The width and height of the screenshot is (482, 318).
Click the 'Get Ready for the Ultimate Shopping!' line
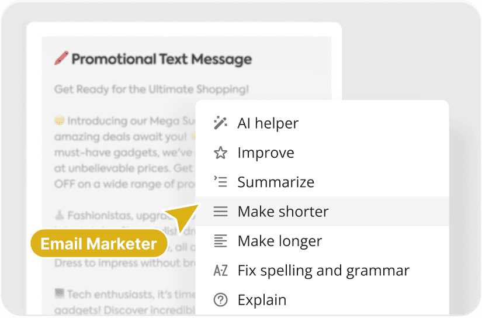click(151, 89)
